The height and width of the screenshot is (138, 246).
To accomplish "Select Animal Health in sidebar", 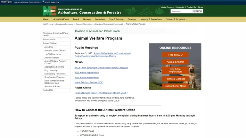I will coord(56,39).
